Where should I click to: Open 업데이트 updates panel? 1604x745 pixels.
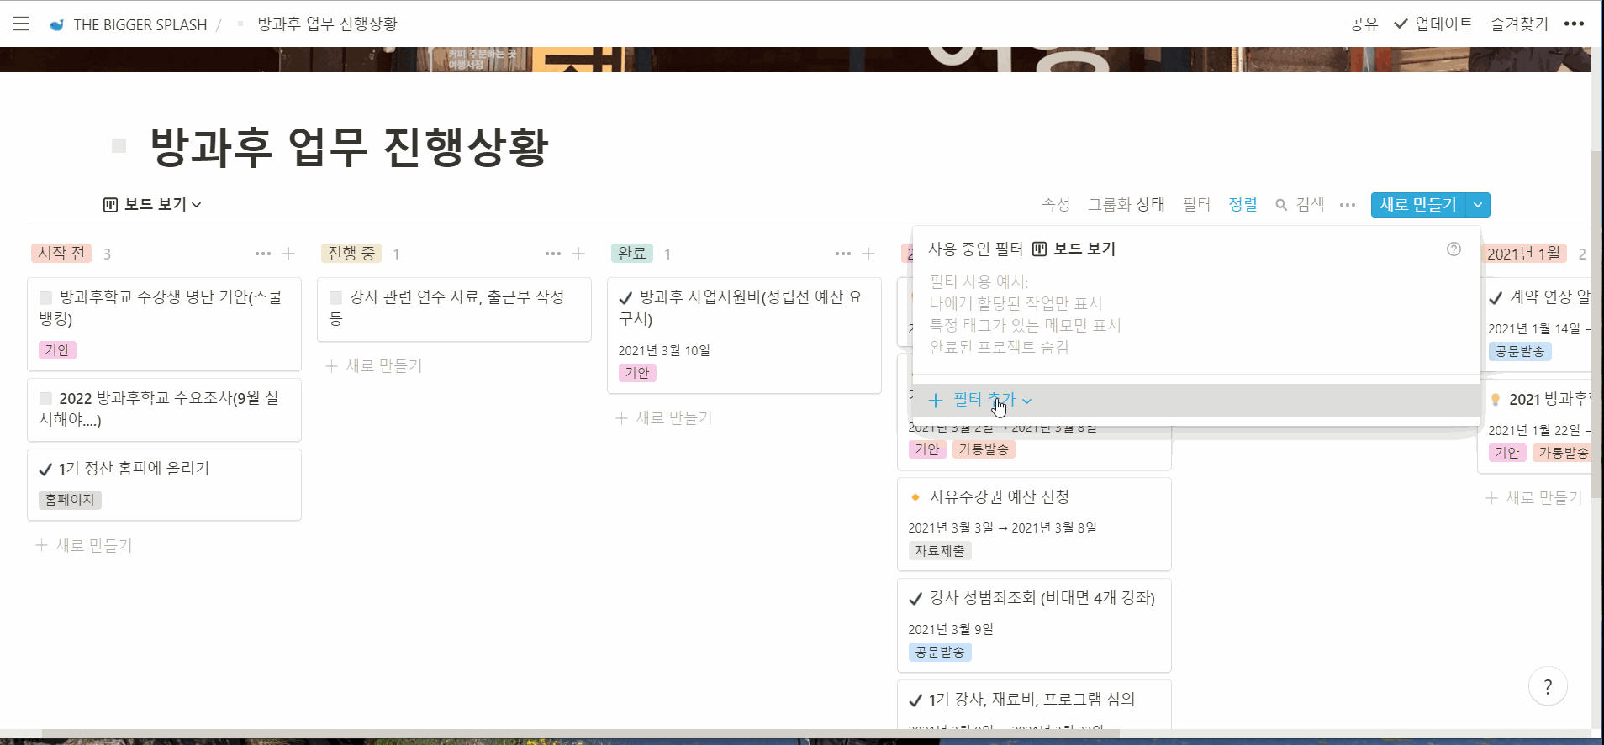click(x=1433, y=24)
